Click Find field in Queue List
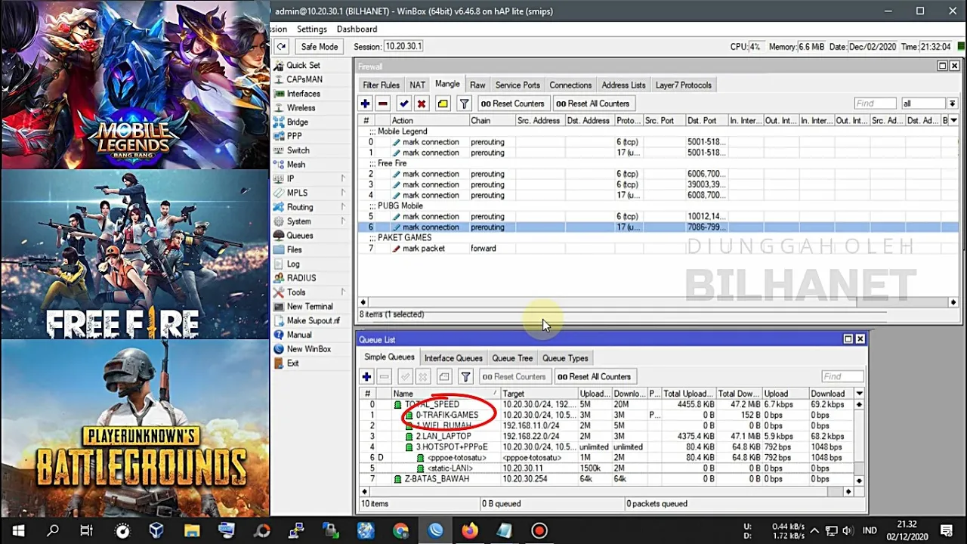 842,376
